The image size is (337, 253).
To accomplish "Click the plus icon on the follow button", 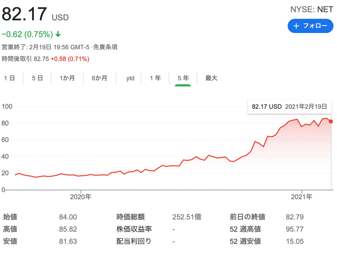I will [296, 26].
